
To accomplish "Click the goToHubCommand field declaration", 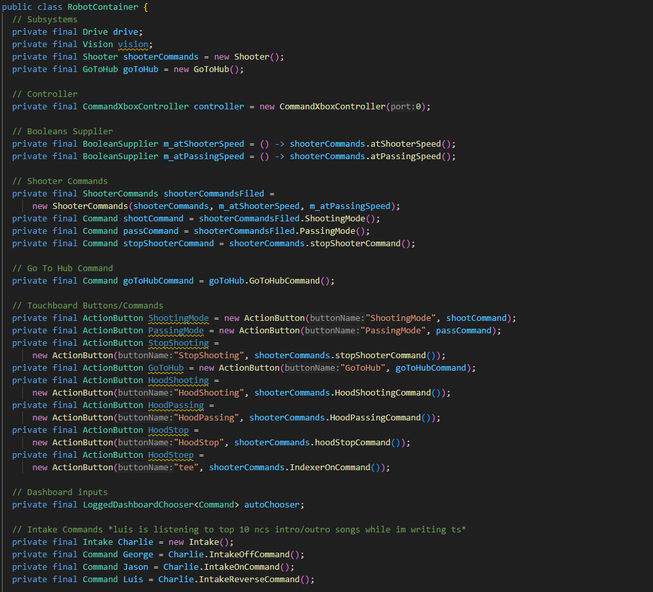I will 158,281.
